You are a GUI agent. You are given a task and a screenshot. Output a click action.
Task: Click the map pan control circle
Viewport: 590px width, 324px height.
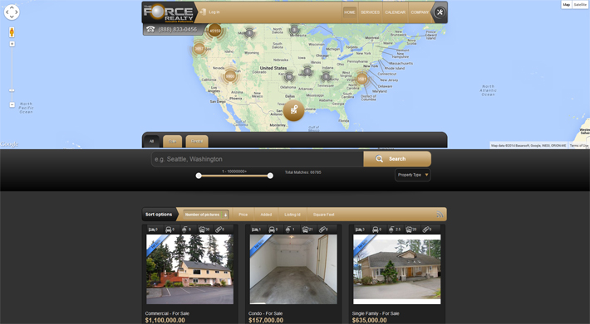tap(12, 12)
